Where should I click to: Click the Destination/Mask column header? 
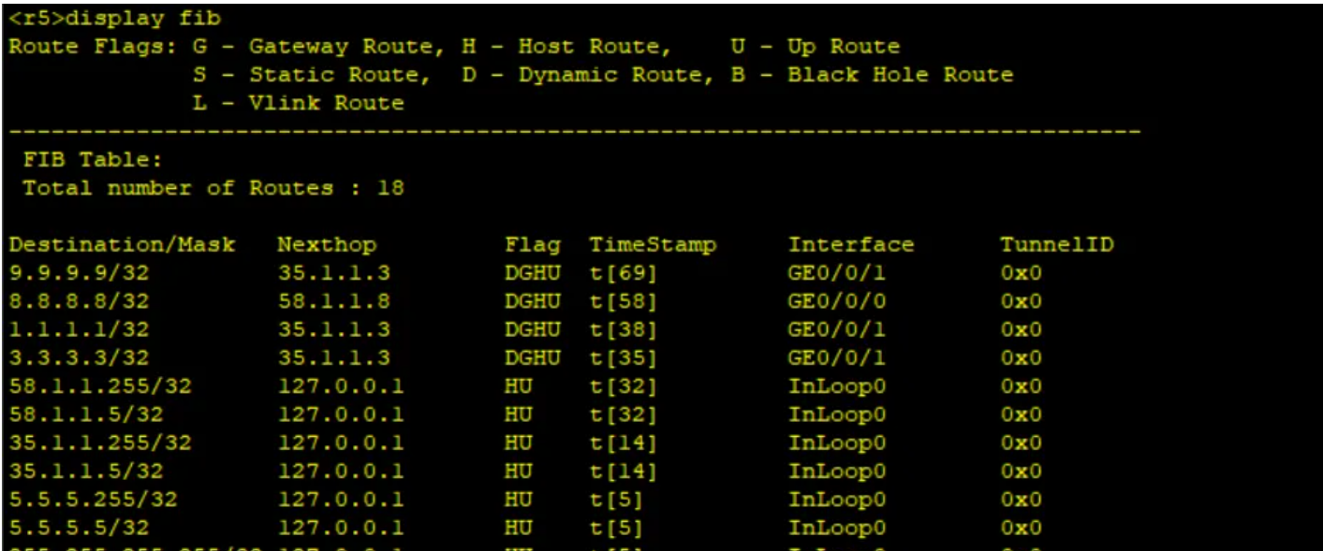[x=121, y=245]
